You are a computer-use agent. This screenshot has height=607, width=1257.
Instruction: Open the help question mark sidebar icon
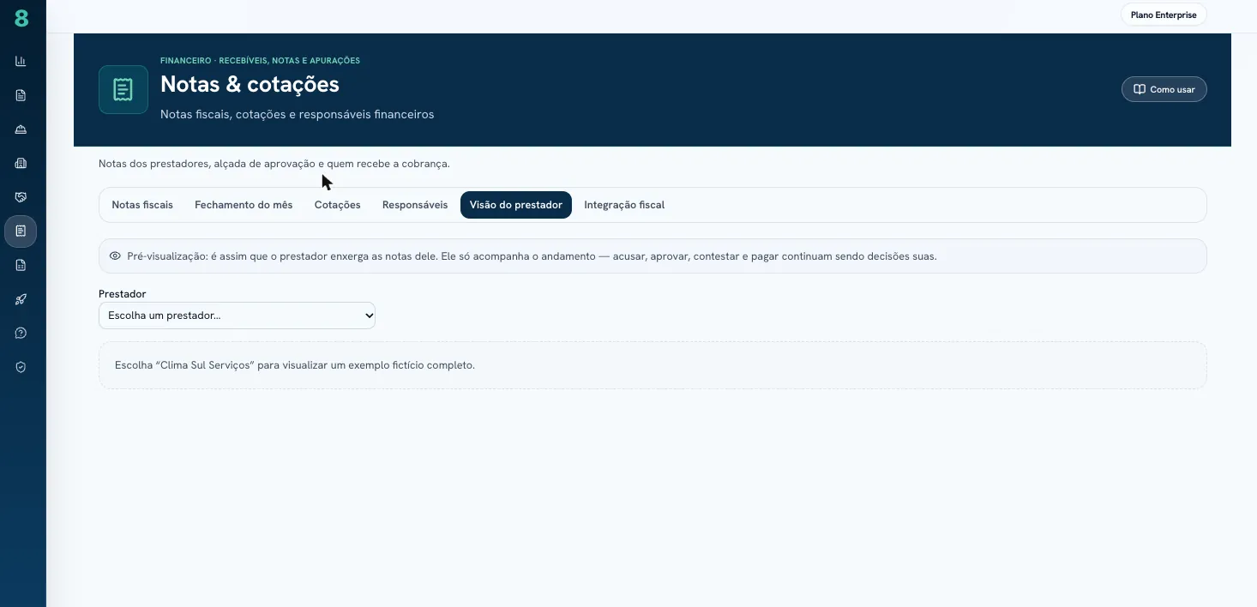pyautogui.click(x=21, y=333)
